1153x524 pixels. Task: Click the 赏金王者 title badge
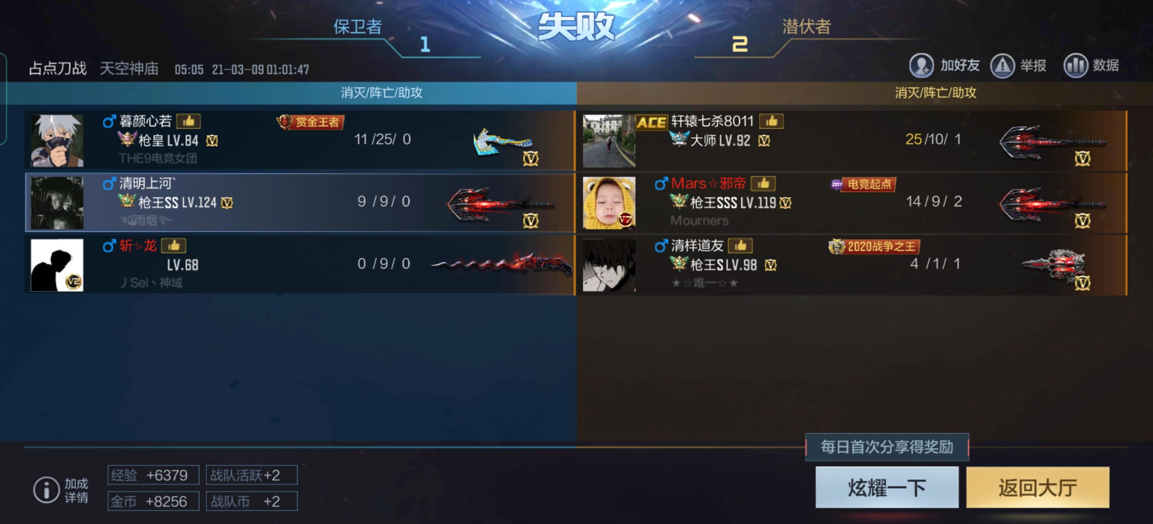pyautogui.click(x=310, y=122)
